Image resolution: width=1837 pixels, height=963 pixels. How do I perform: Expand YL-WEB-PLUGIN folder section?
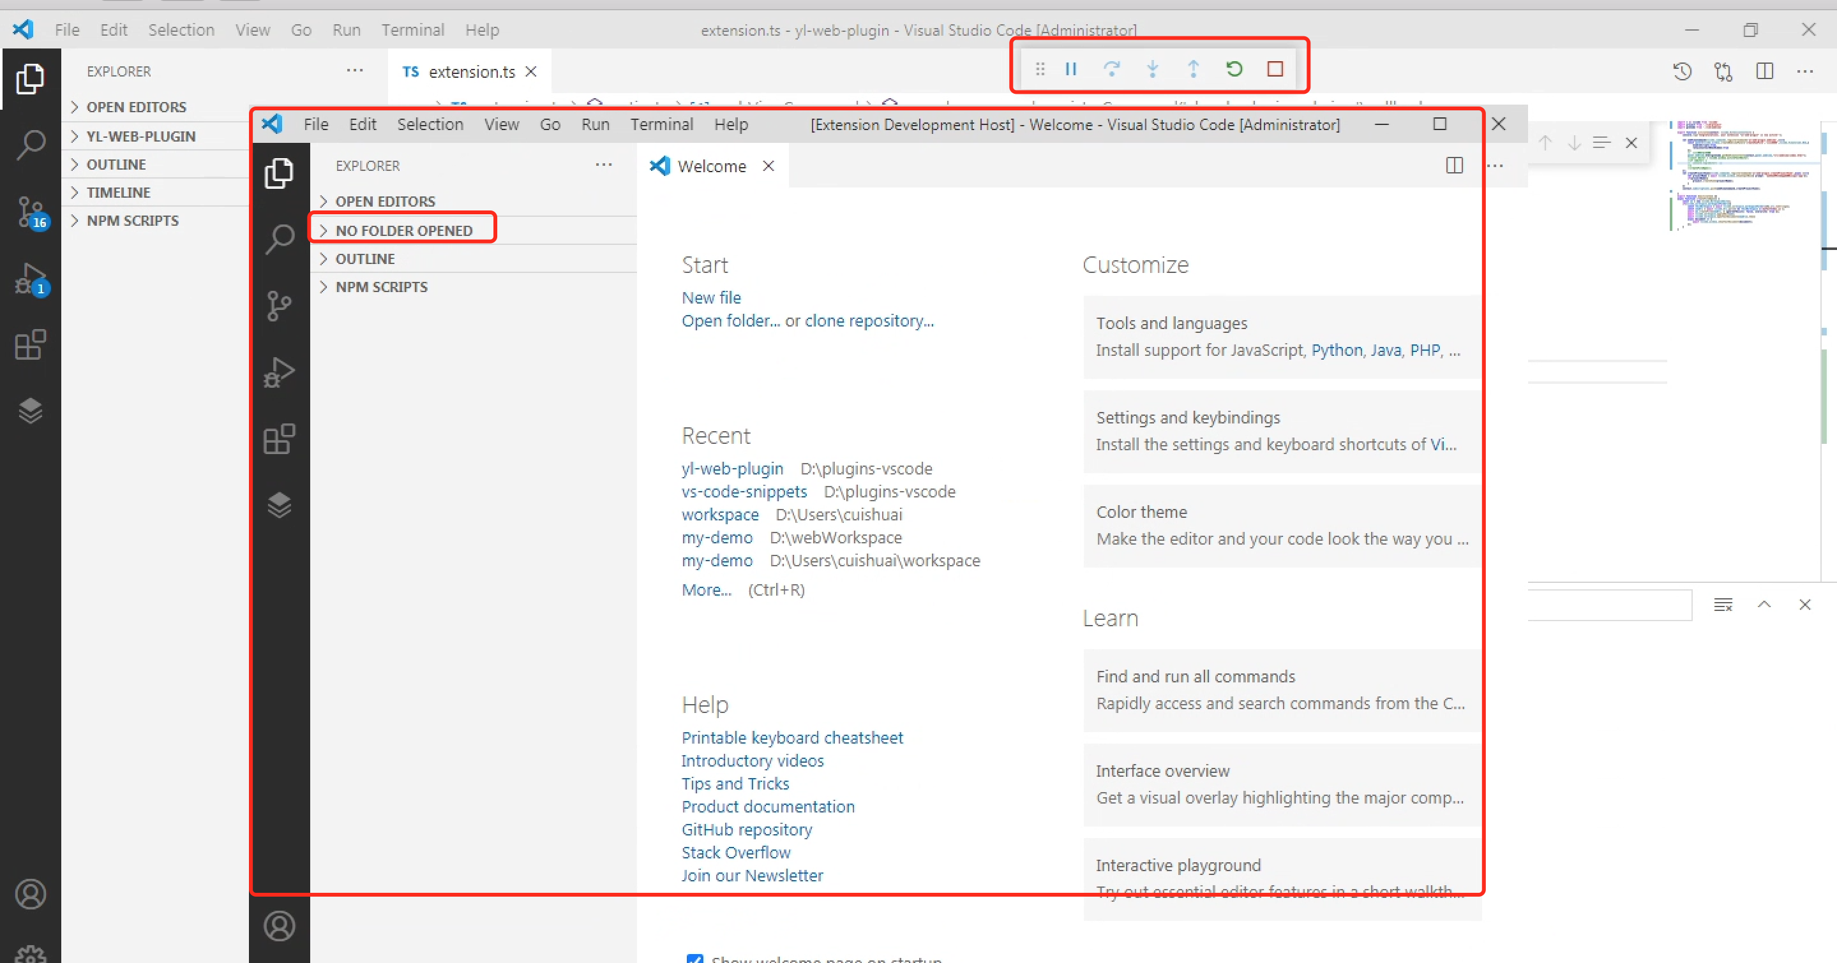pos(140,136)
